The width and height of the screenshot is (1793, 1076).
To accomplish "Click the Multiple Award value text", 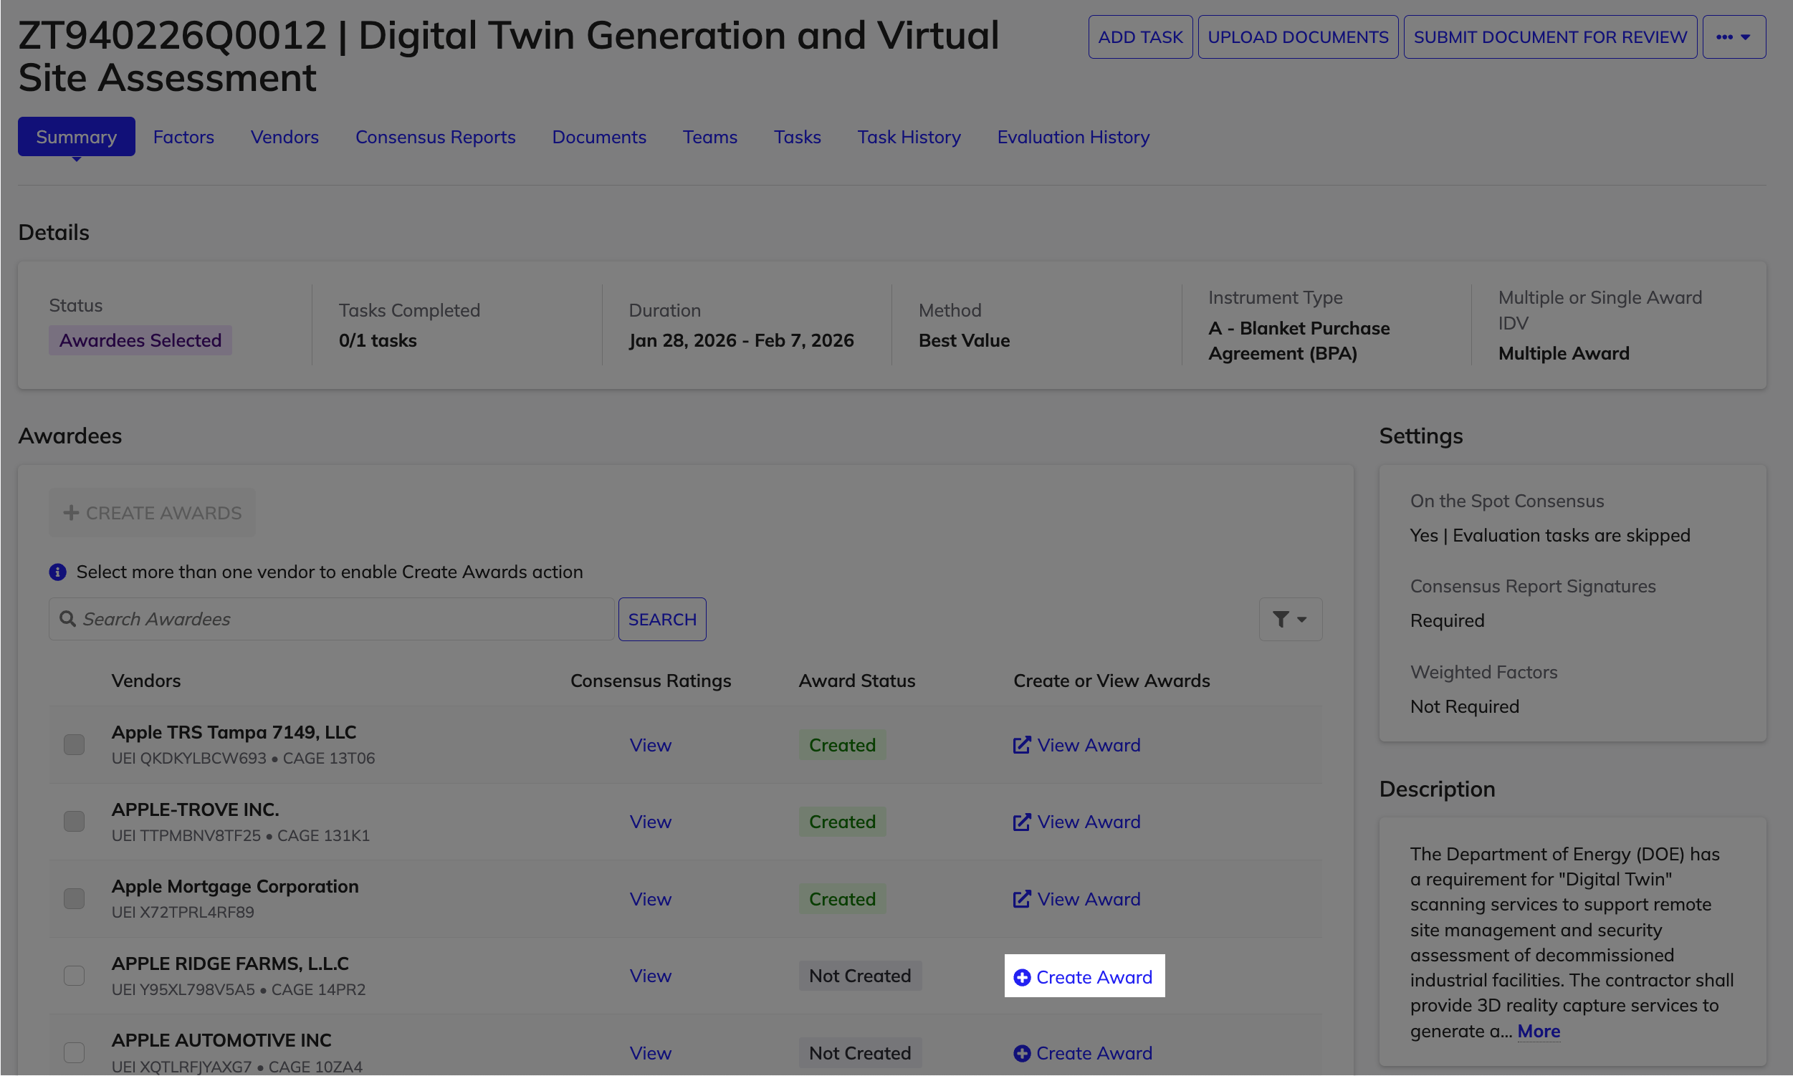I will point(1564,353).
